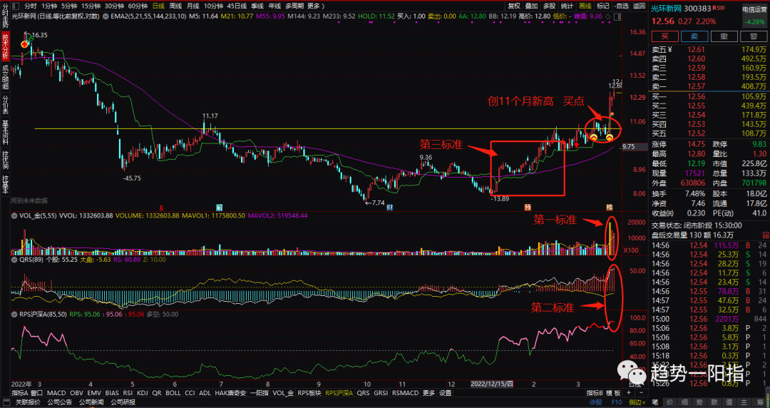
Task: Click the 多股 multi-stock button
Action: point(549,6)
